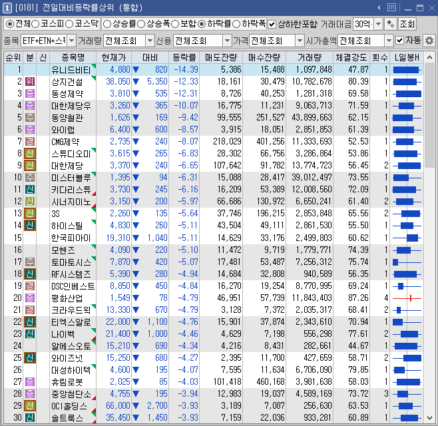Open stock 한국피아이 in the list
The height and width of the screenshot is (426, 438).
click(71, 238)
